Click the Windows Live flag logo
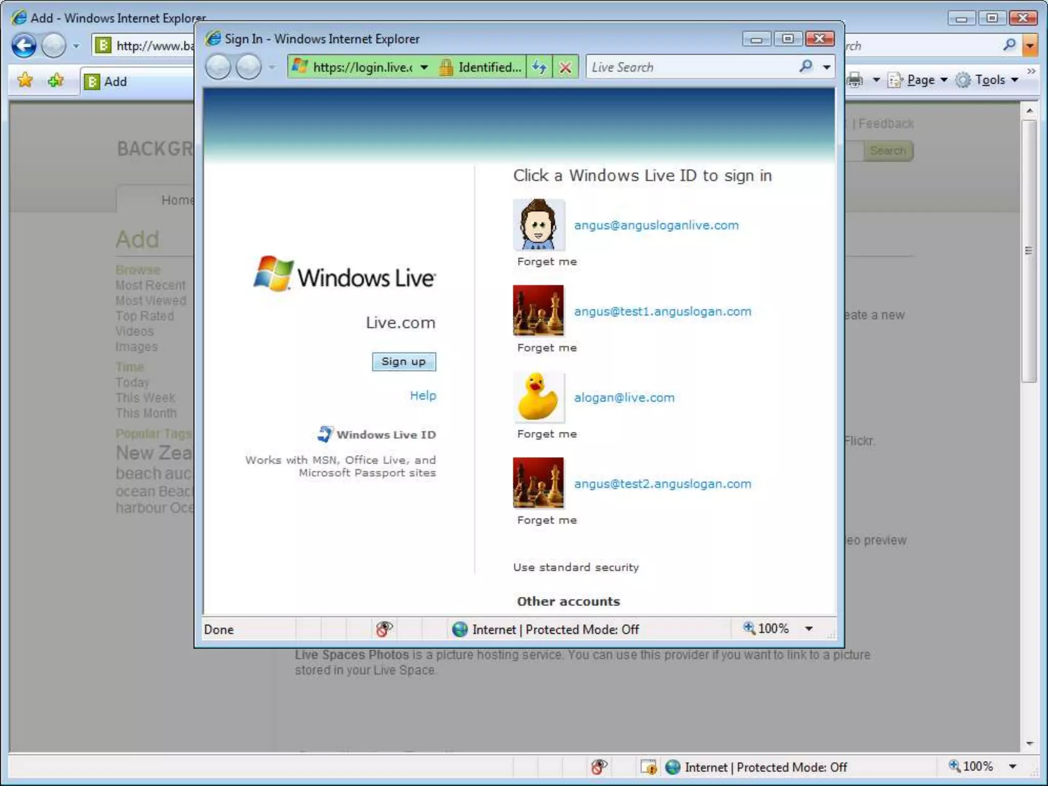This screenshot has width=1048, height=786. (273, 274)
